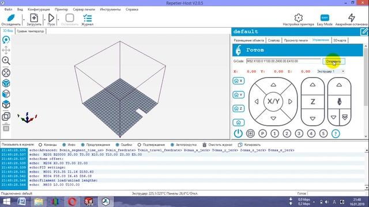Select the rotate view tool
This screenshot has height=207, width=369.
pos(6,40)
